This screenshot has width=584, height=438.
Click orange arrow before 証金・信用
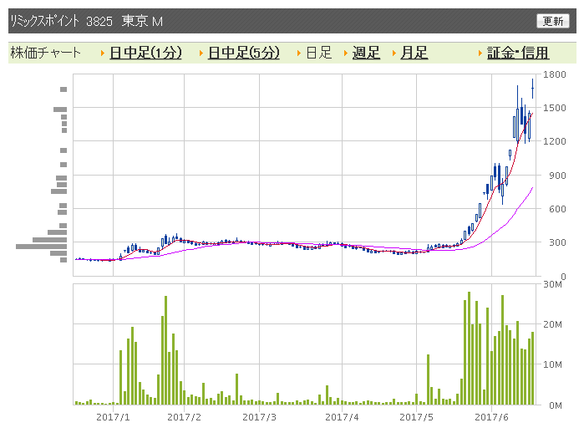tap(480, 53)
